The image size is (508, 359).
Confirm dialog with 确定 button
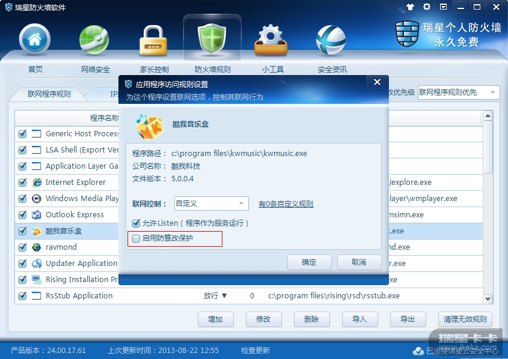[310, 262]
